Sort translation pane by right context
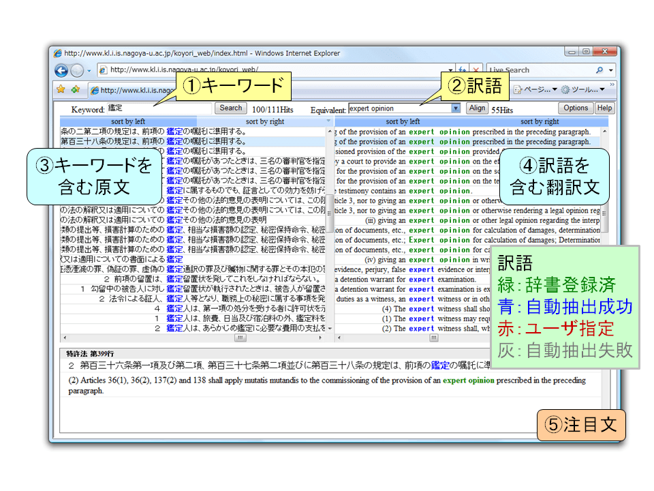The image size is (654, 491). click(540, 121)
